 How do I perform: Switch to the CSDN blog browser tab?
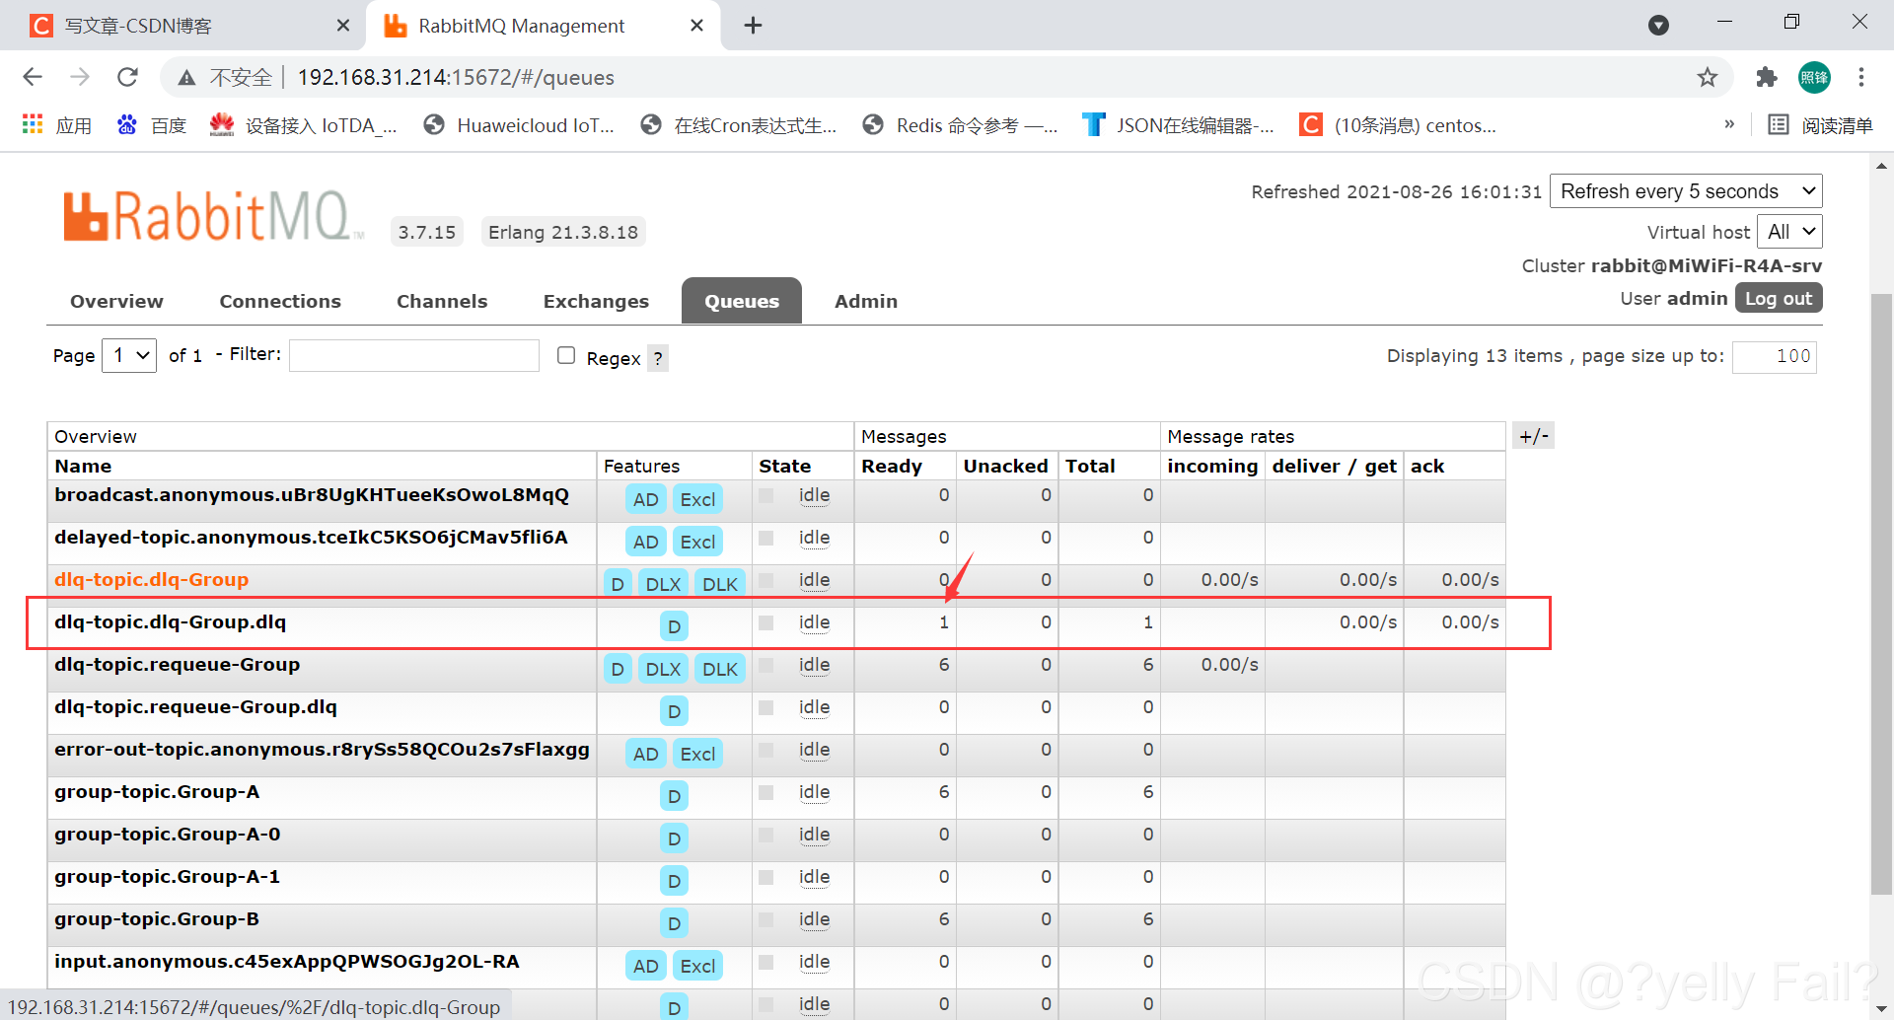pos(182,26)
